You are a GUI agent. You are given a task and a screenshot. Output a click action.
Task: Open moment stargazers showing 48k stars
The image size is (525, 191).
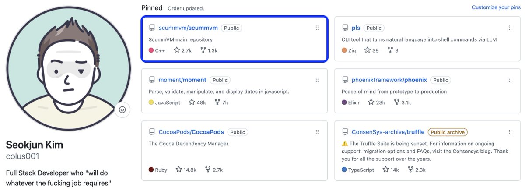tap(197, 103)
